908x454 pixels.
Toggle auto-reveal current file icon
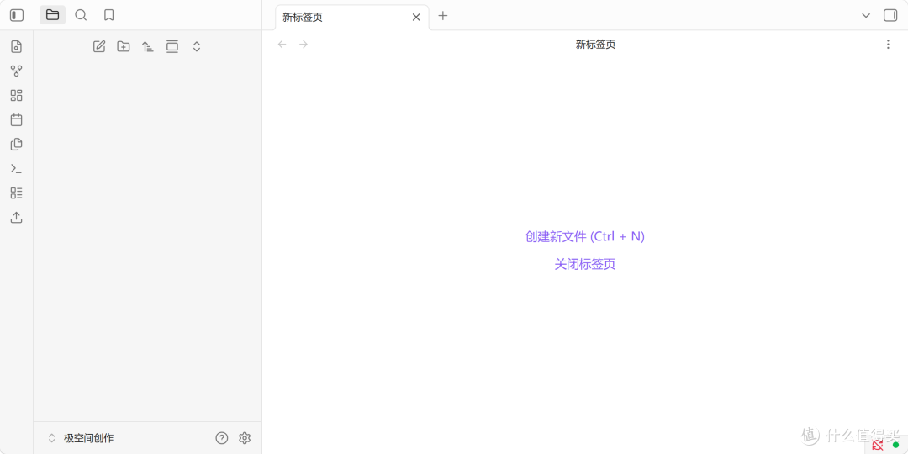[x=172, y=47]
